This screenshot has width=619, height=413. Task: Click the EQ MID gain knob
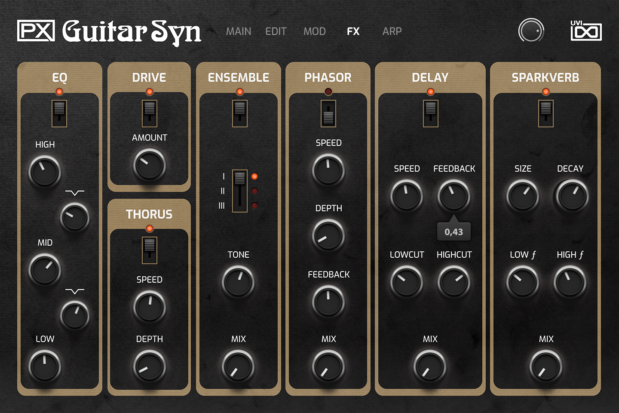pos(45,270)
